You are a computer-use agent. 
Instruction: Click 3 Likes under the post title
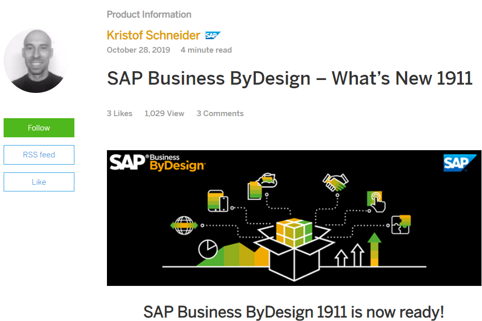tap(119, 113)
